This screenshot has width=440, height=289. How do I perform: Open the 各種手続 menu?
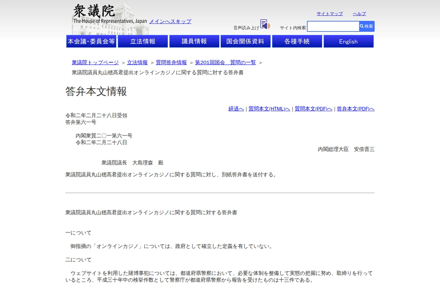(x=297, y=41)
